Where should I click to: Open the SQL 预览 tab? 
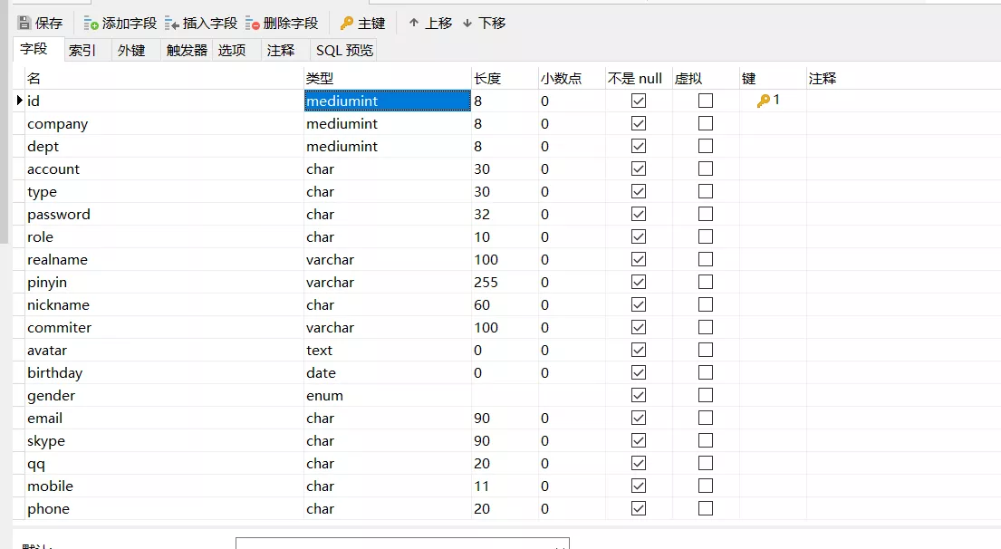click(x=344, y=51)
